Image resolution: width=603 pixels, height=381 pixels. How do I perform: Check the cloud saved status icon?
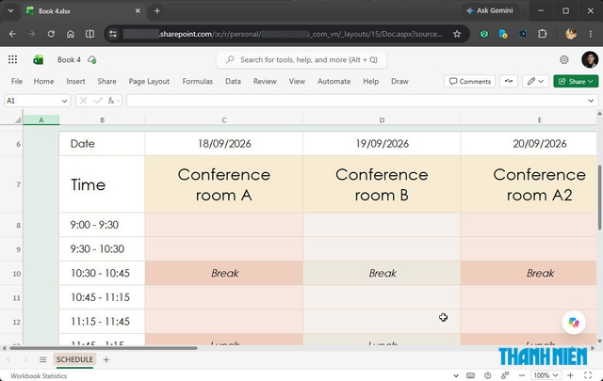pyautogui.click(x=92, y=60)
